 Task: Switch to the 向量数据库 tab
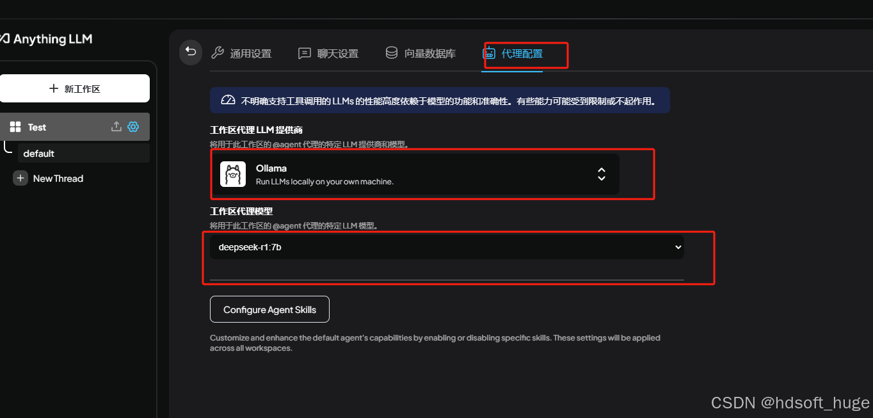[x=420, y=54]
